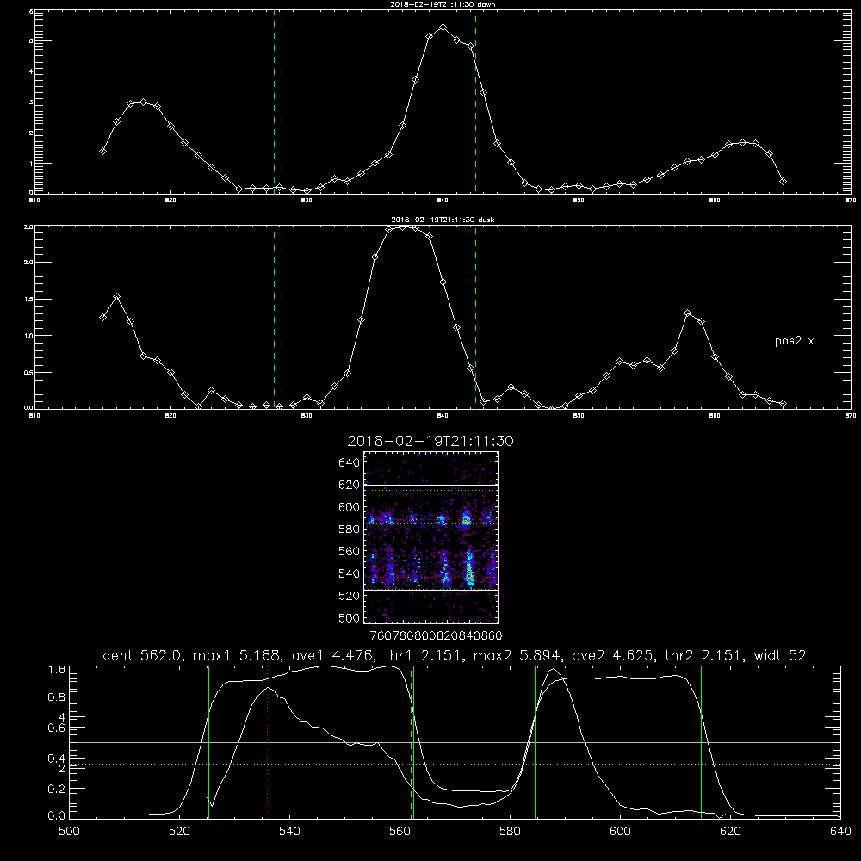Click the "max2 5.894" value in stats line
Image resolution: width=861 pixels, height=861 pixels.
tap(516, 655)
